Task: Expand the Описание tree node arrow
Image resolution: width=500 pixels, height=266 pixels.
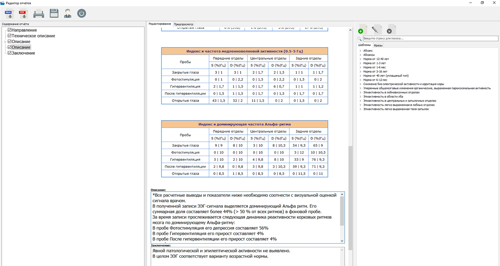Action: coord(5,42)
